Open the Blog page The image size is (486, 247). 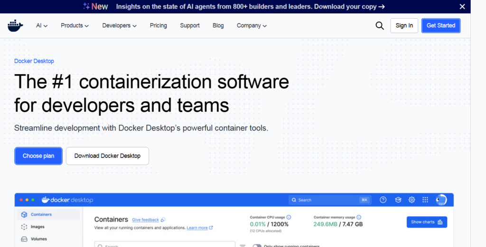coord(218,26)
